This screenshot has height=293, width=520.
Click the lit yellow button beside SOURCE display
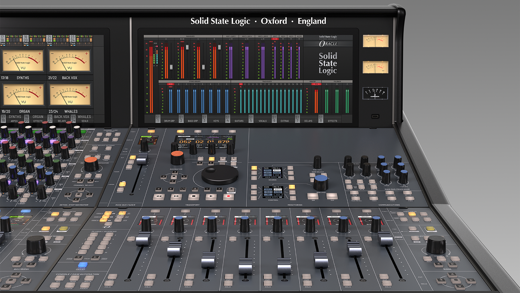click(254, 168)
